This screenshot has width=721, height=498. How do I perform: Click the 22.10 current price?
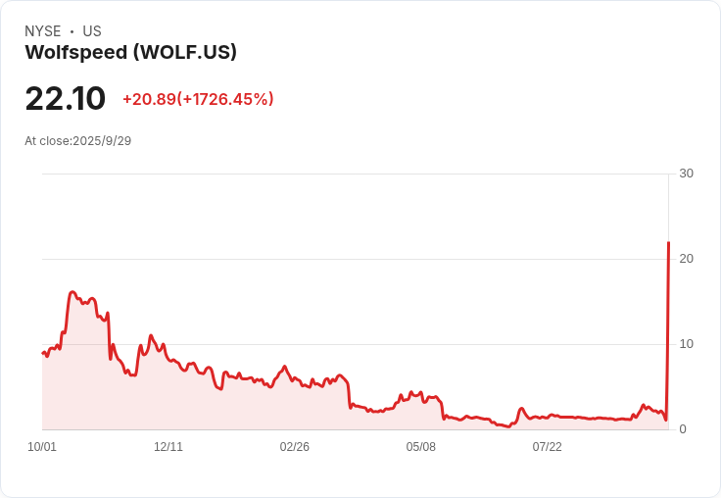tap(66, 99)
